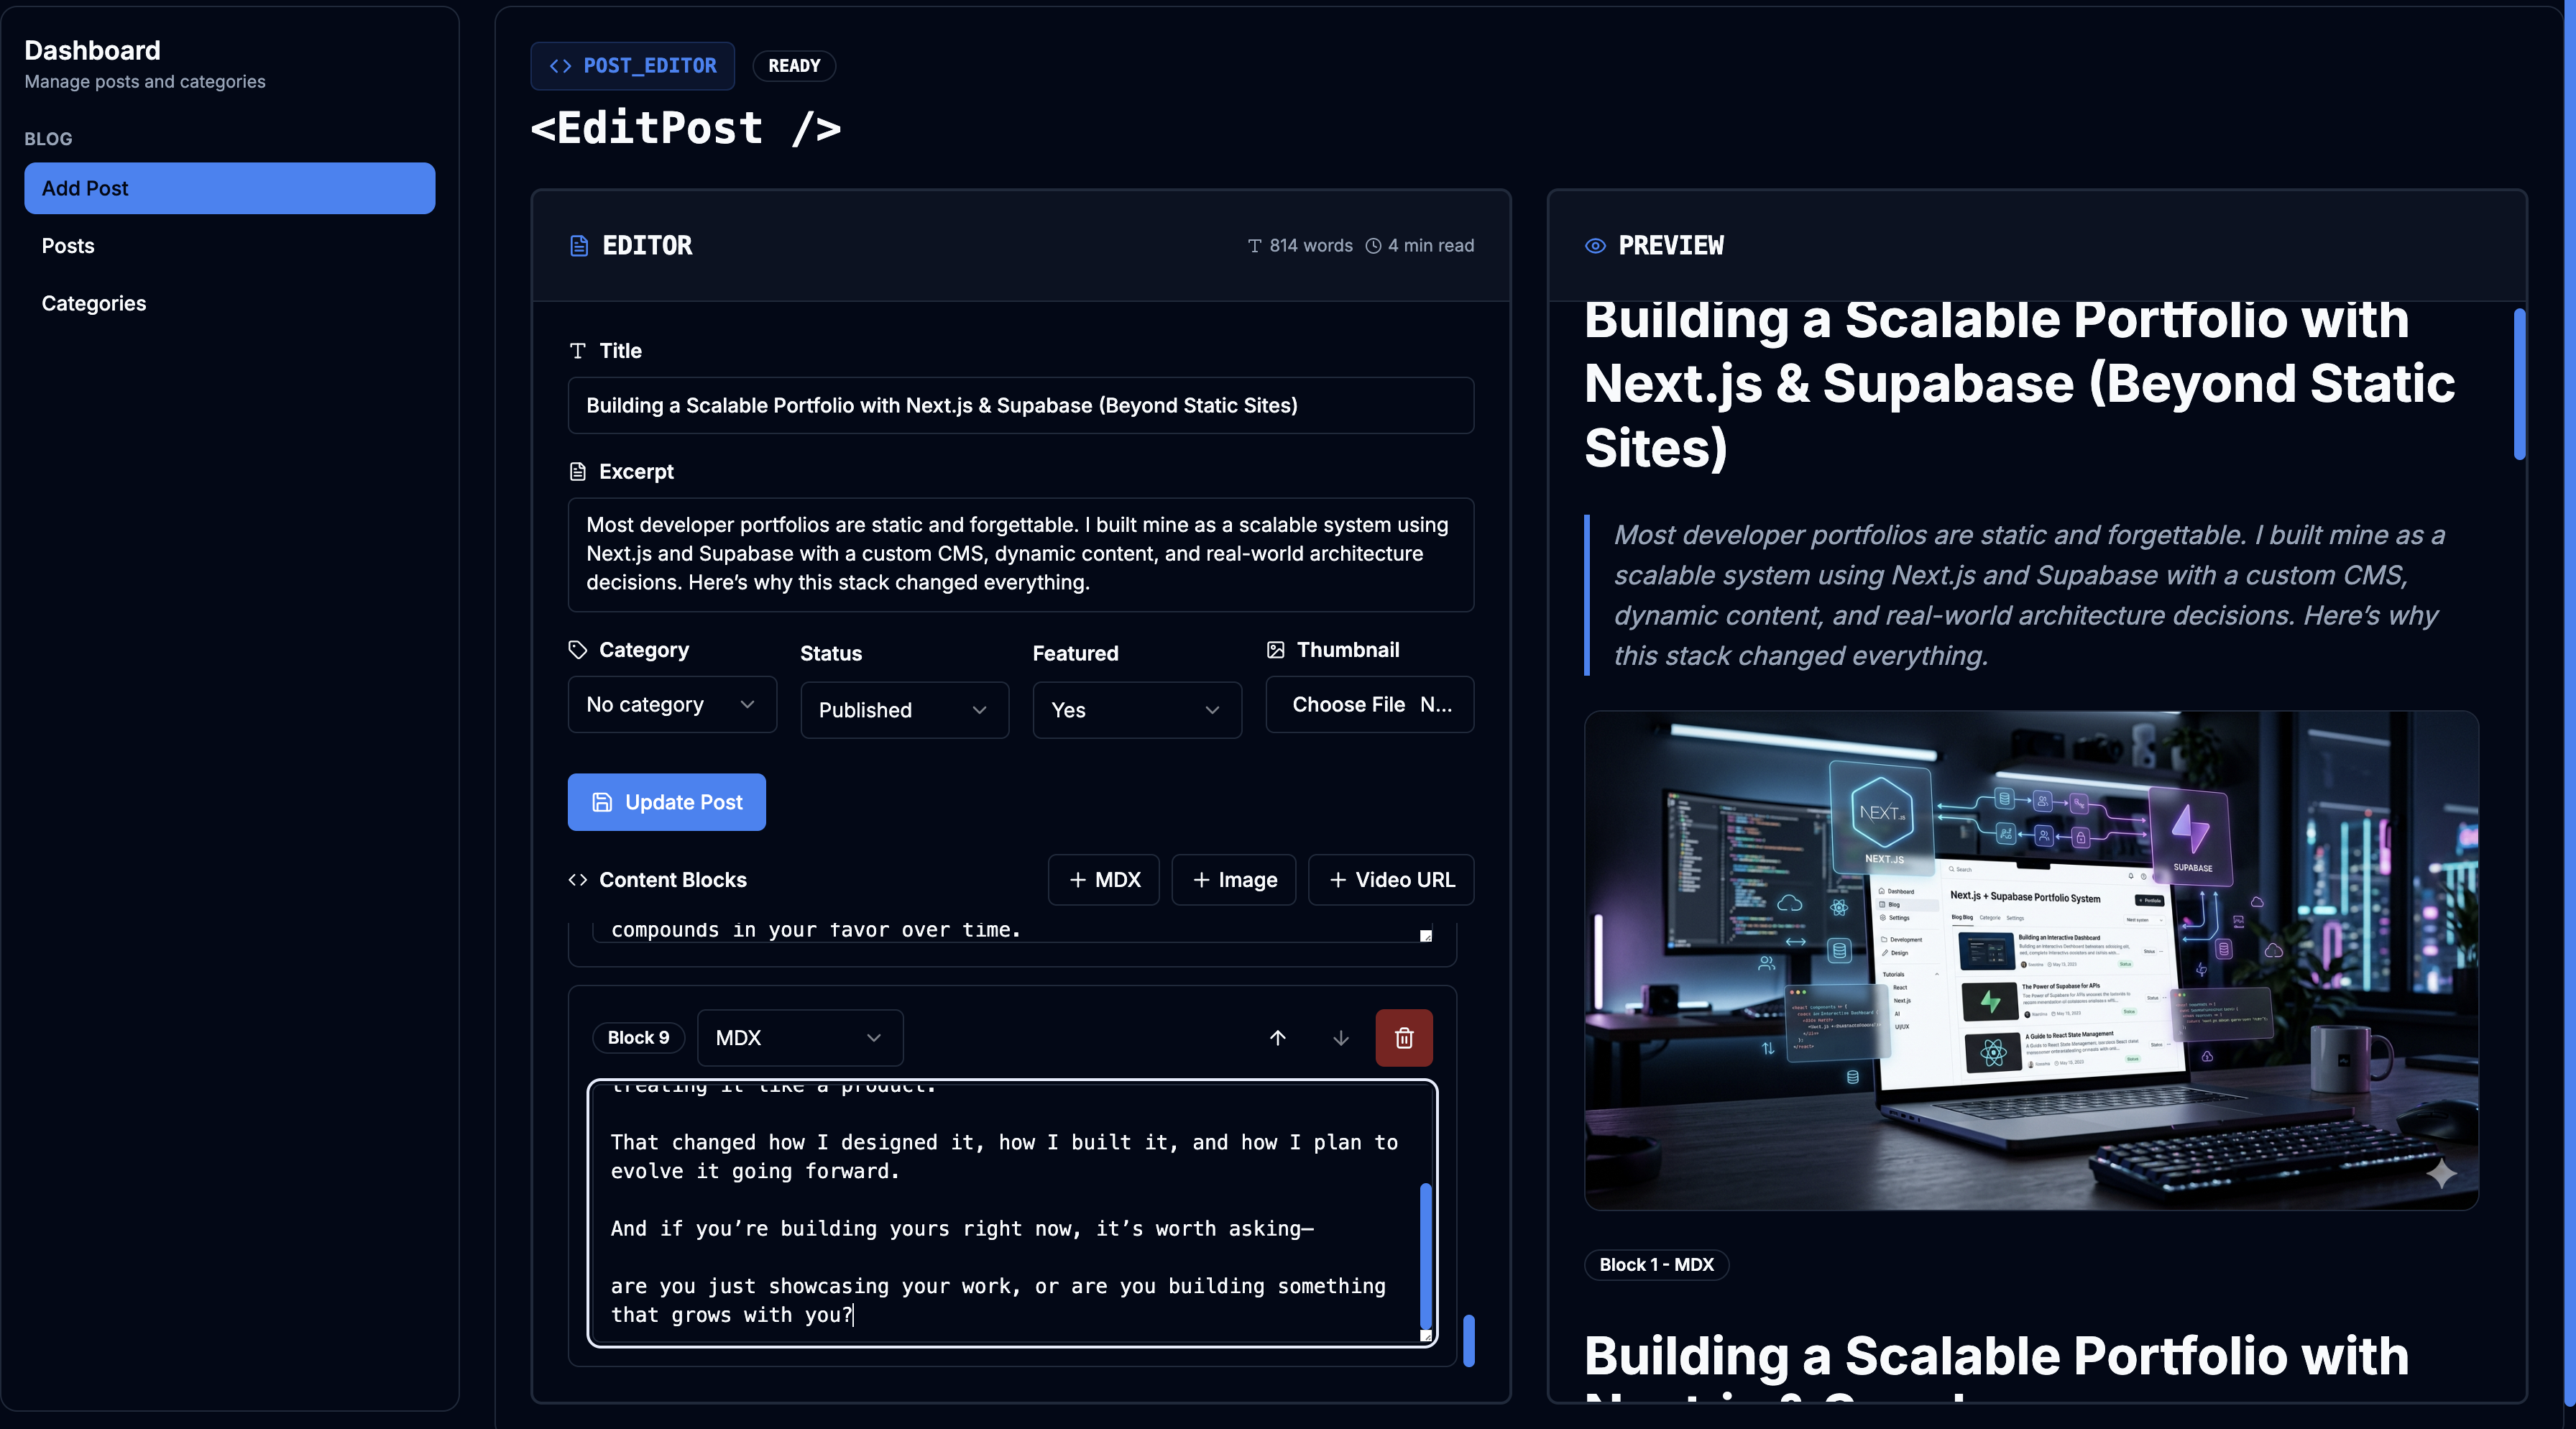Image resolution: width=2576 pixels, height=1429 pixels.
Task: Click the BLOG section label
Action: click(48, 139)
